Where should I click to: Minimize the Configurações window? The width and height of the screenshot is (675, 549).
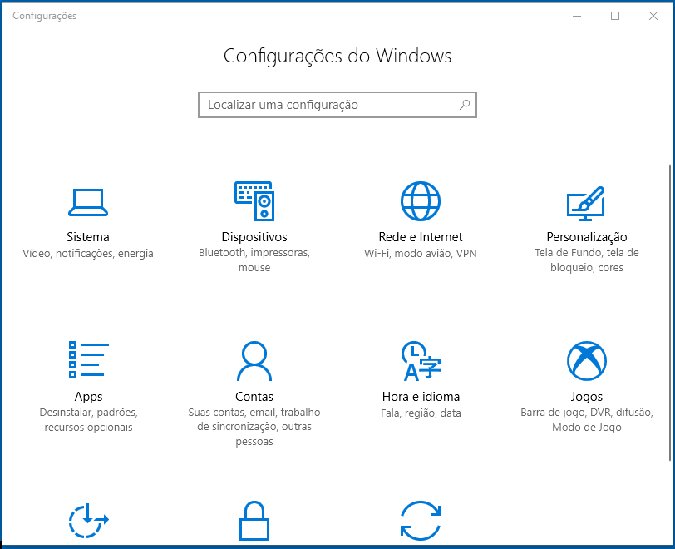tap(577, 16)
